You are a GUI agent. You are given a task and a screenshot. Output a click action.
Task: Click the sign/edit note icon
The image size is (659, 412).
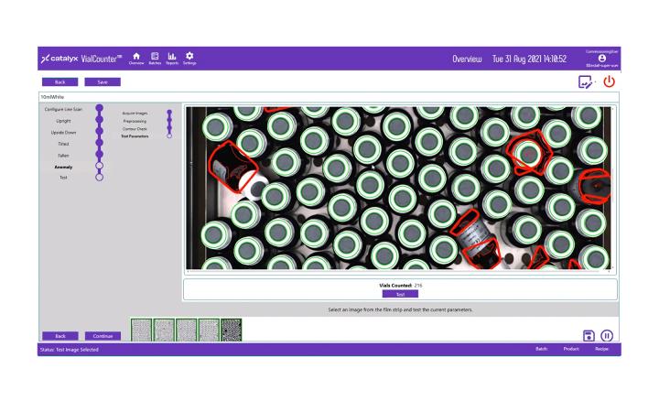585,81
